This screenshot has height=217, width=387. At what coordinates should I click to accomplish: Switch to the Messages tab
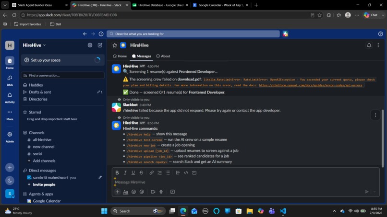coord(142,56)
